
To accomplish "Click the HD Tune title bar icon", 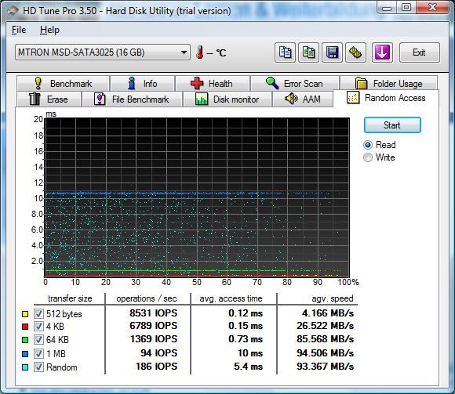I will pyautogui.click(x=13, y=11).
